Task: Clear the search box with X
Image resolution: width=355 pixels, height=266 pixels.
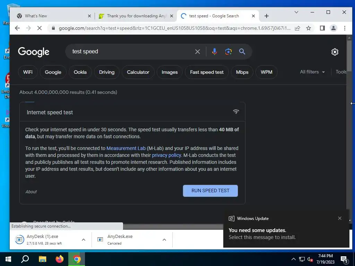Action: tap(197, 52)
